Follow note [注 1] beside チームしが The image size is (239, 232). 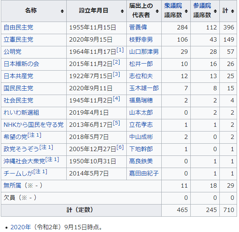point(40,172)
